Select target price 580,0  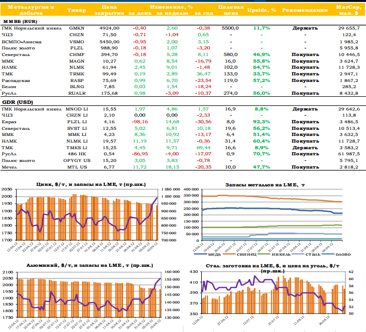230,54
